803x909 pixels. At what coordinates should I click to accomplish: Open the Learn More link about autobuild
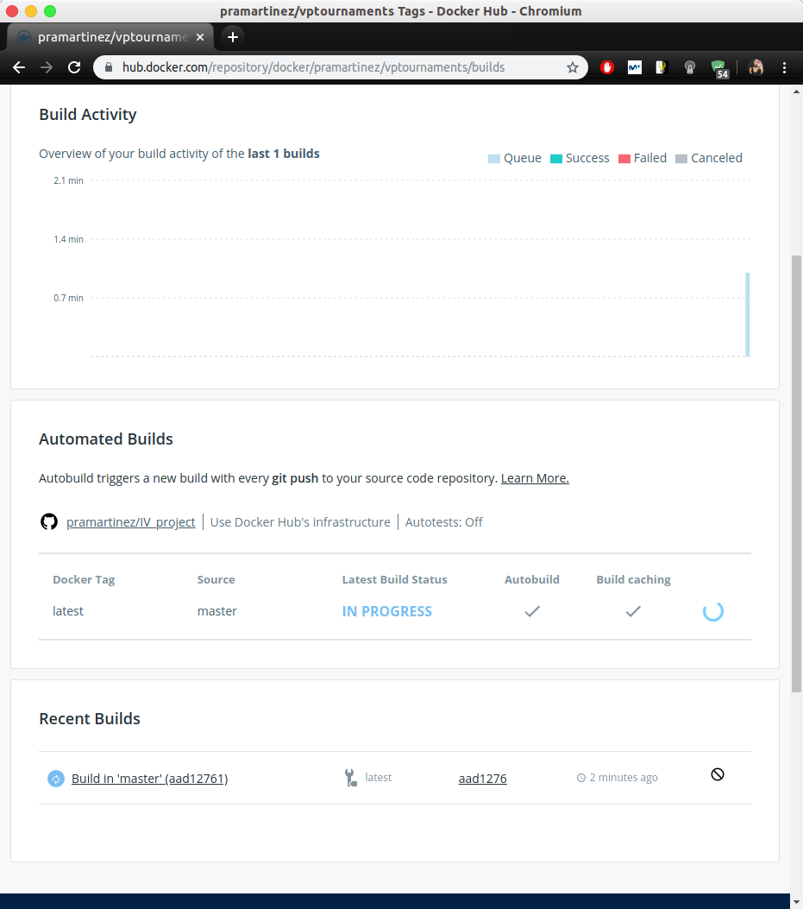534,477
